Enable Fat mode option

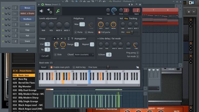133,56
